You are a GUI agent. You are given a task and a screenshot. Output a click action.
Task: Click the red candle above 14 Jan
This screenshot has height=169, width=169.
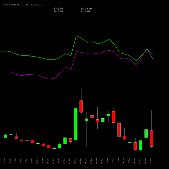119,129
